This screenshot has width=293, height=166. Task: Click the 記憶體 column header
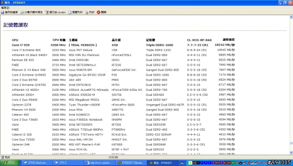tap(151, 40)
